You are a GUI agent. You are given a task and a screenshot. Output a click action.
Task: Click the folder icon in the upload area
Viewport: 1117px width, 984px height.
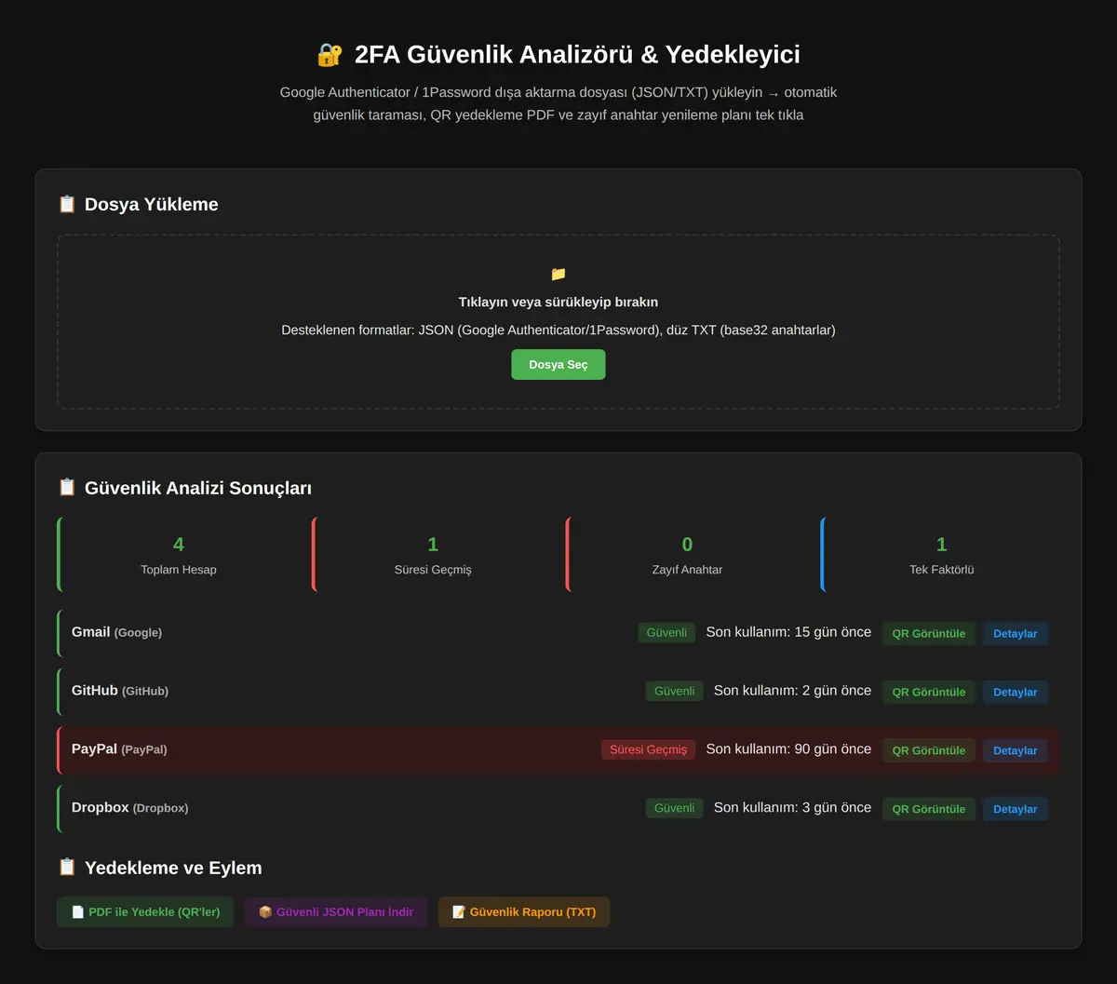click(x=558, y=274)
